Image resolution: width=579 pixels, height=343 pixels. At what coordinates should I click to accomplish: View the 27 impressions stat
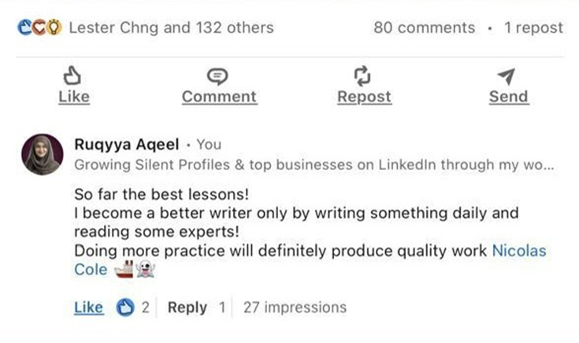click(295, 308)
